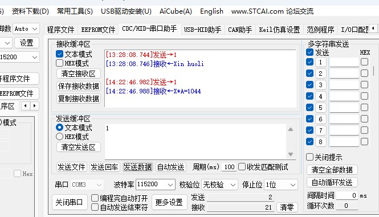
Task: Click the 发送回车 button
Action: 104,167
